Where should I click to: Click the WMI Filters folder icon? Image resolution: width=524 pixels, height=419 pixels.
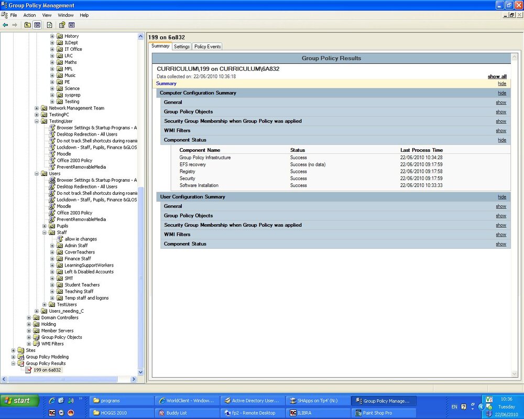coord(36,344)
